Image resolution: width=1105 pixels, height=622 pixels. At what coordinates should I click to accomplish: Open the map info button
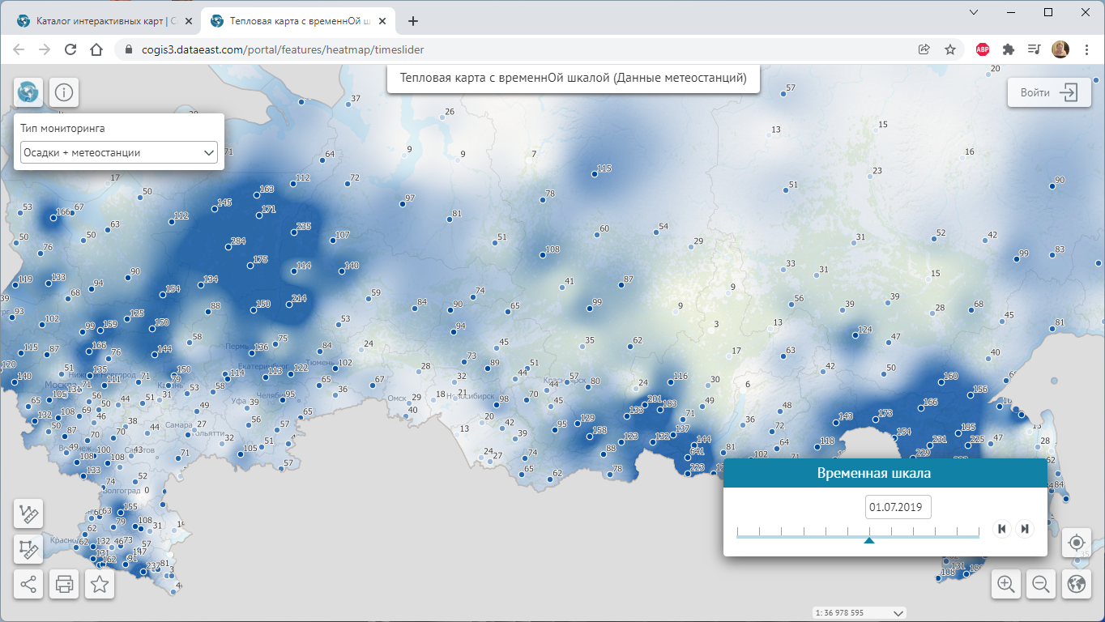pos(64,93)
